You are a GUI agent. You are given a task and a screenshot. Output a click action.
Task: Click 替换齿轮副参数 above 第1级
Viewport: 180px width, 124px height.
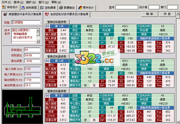click(57, 22)
